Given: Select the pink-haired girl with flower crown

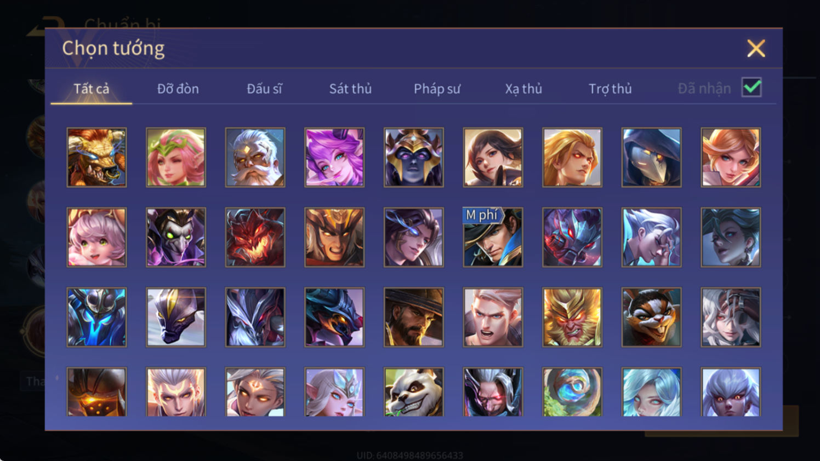Looking at the screenshot, I should pyautogui.click(x=176, y=158).
